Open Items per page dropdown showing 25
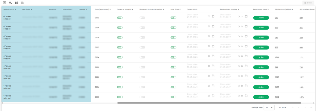 [x=269, y=108]
